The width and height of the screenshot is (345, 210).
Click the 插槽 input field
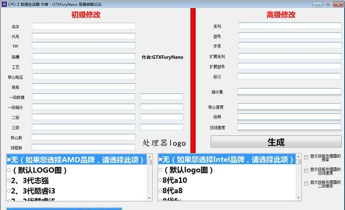point(83,56)
